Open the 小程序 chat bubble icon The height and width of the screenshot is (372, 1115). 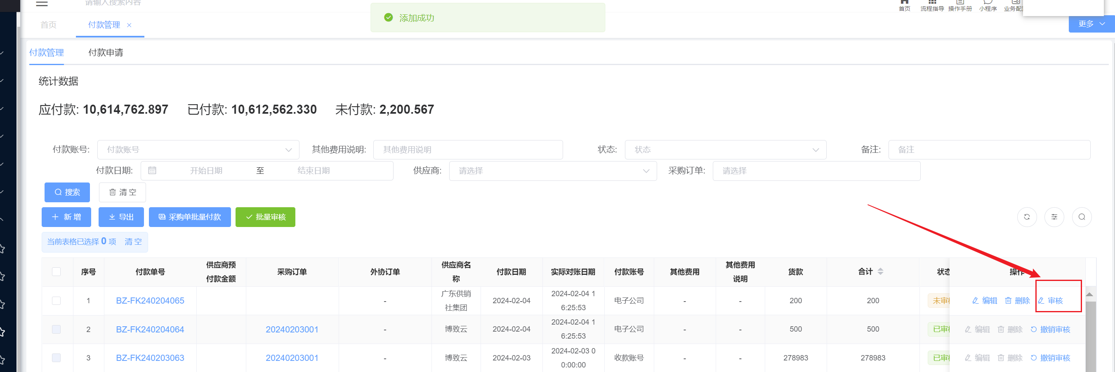point(988,6)
